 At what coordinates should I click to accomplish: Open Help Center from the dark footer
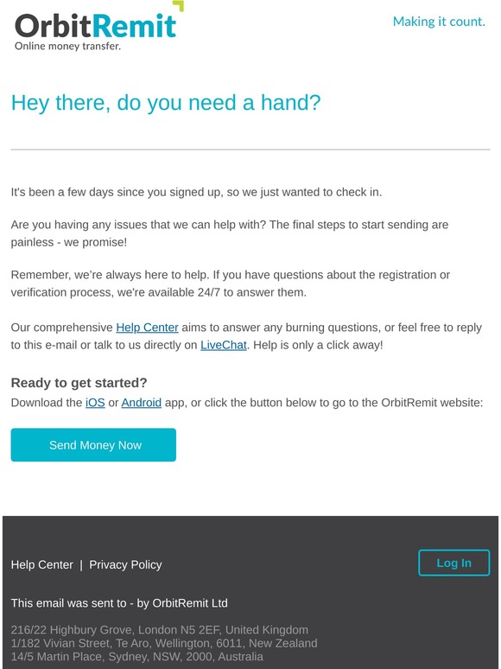click(41, 564)
